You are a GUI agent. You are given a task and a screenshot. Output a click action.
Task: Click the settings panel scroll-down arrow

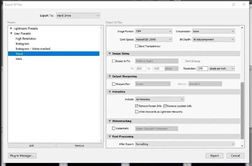(242, 146)
